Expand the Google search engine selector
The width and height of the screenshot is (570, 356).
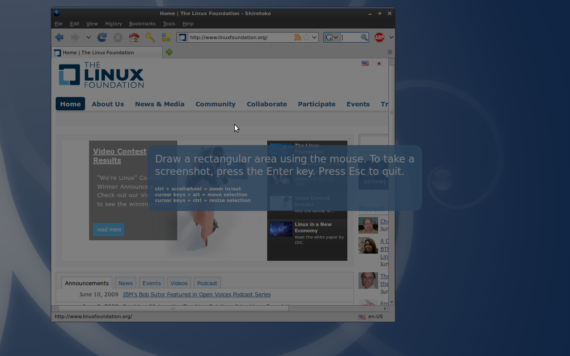[x=331, y=37]
